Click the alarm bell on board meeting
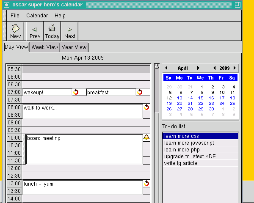The height and width of the screenshot is (203, 254). (146, 138)
